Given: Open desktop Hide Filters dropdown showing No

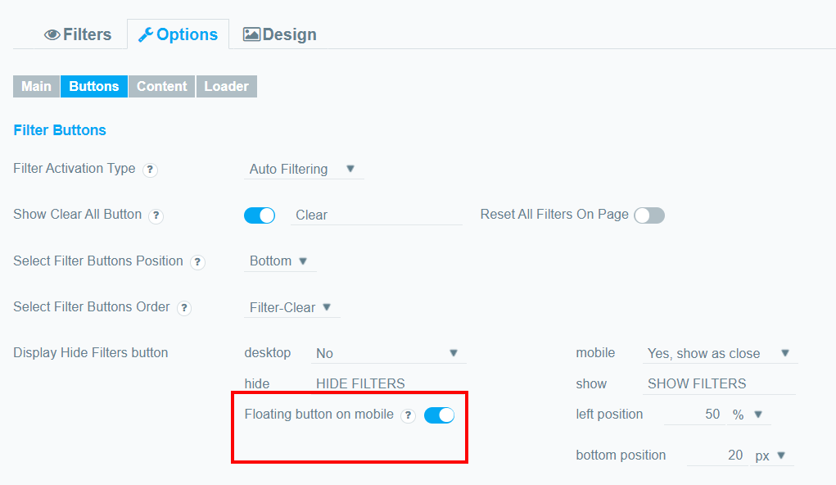Looking at the screenshot, I should click(389, 353).
